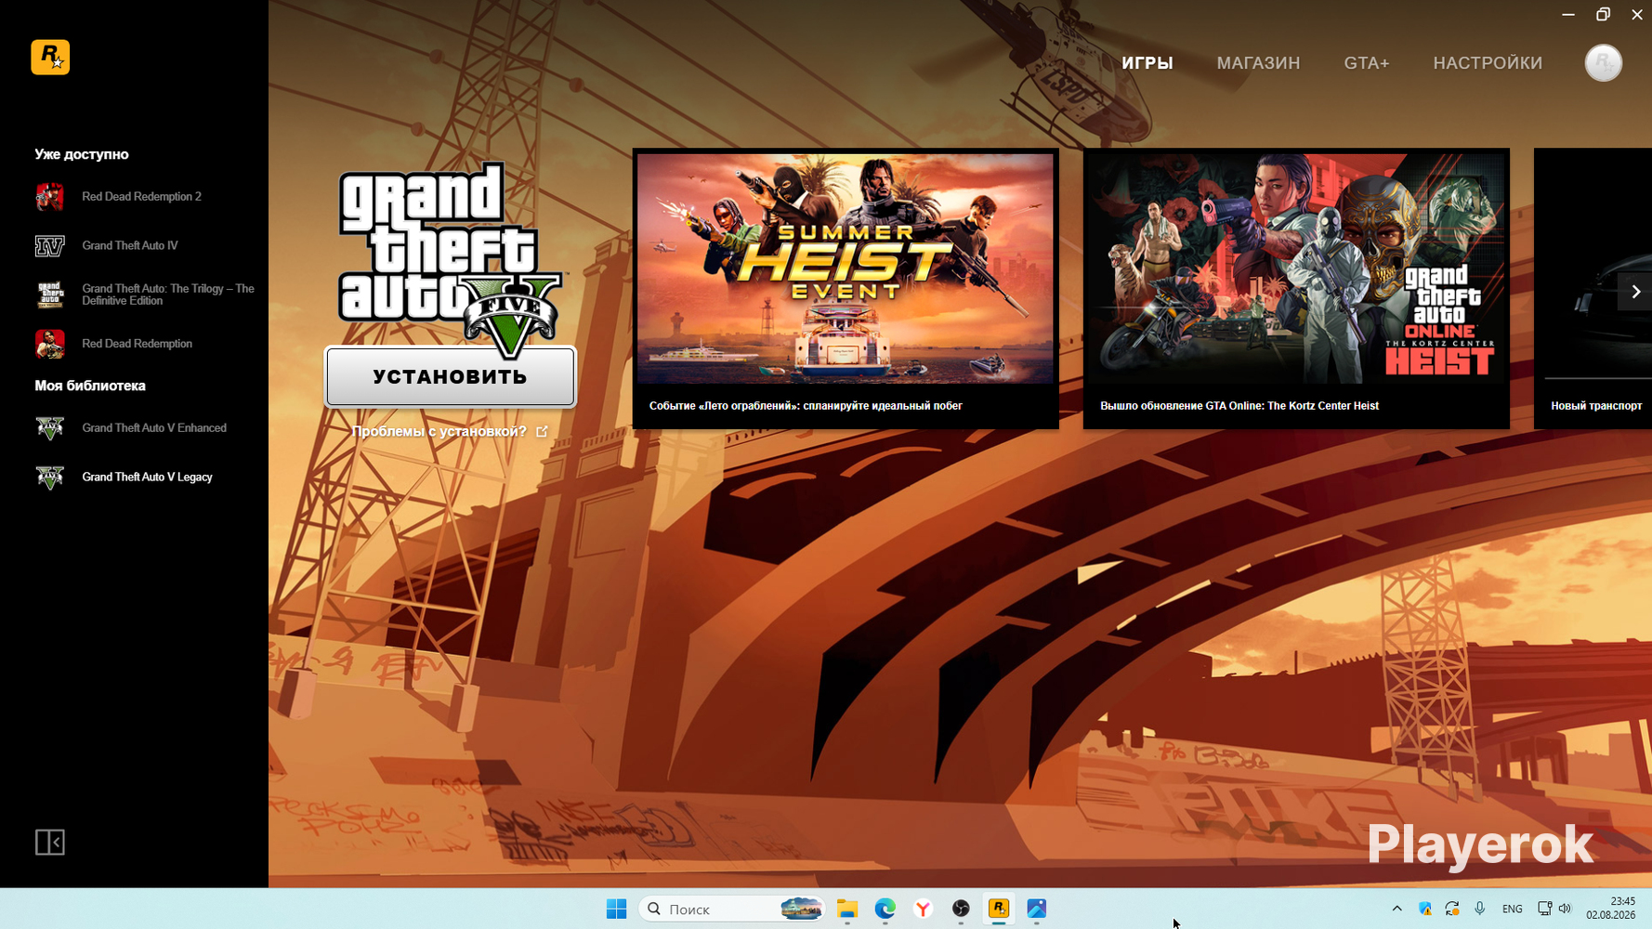The image size is (1652, 929).
Task: Click the Rockstar Games Launcher taskbar icon
Action: click(999, 909)
